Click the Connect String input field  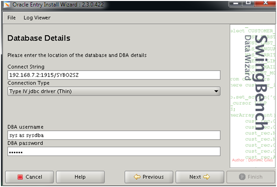tap(114, 75)
